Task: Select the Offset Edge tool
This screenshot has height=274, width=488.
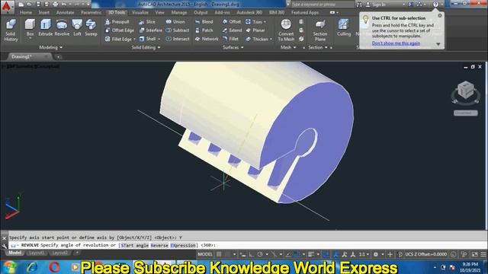Action: (x=119, y=30)
